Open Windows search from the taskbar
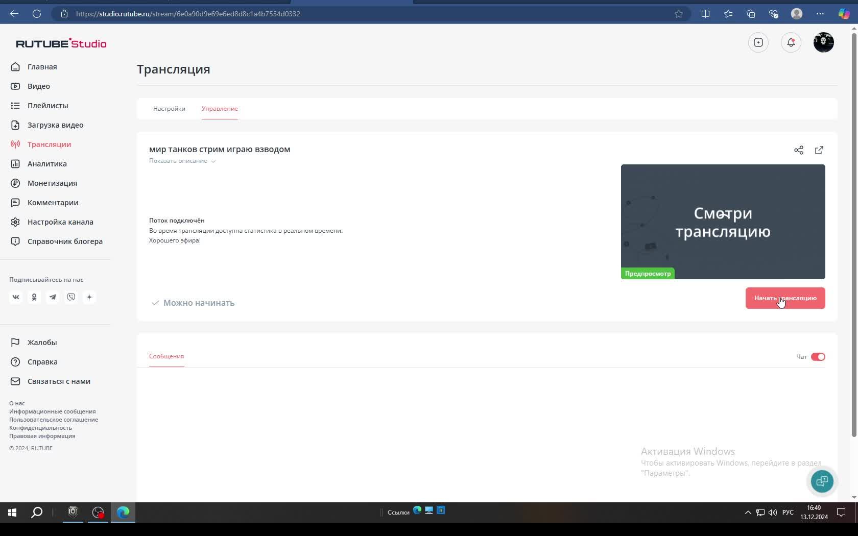This screenshot has width=858, height=536. pos(37,513)
